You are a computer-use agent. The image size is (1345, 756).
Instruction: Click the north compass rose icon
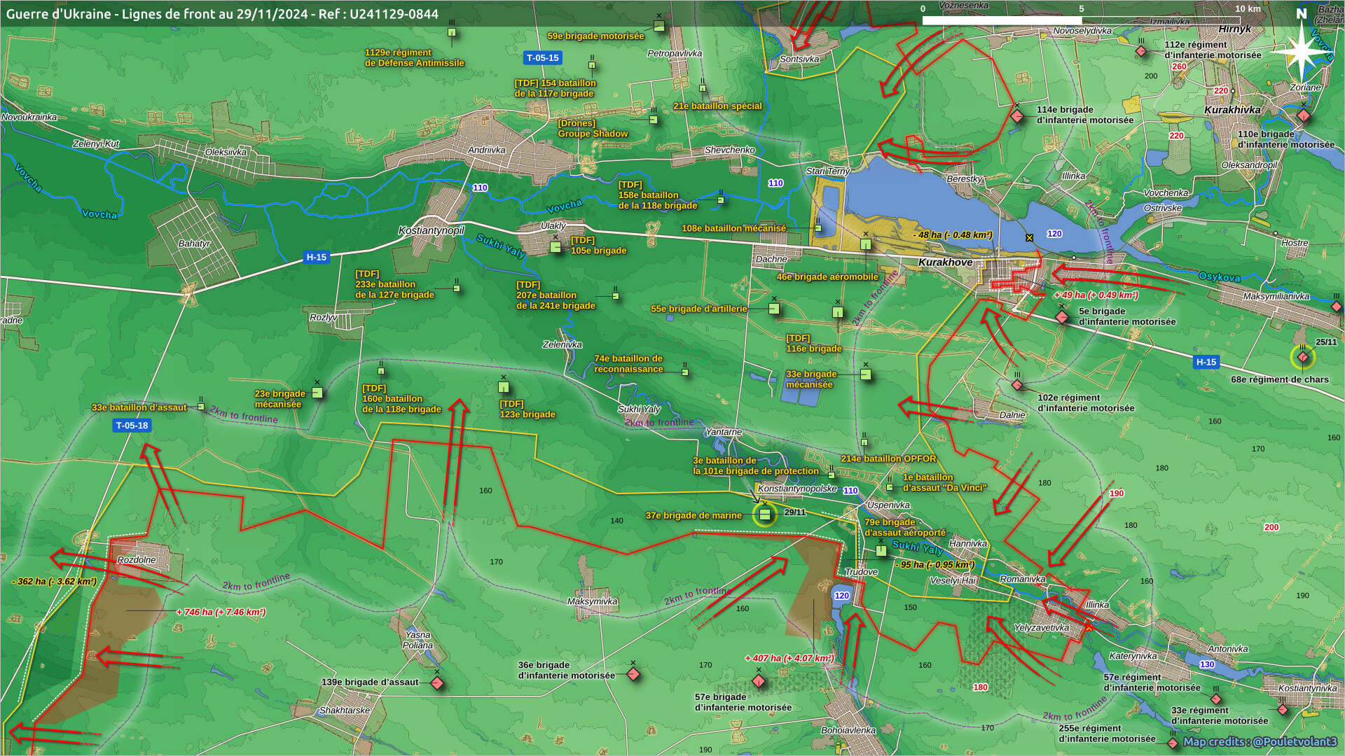click(1301, 50)
